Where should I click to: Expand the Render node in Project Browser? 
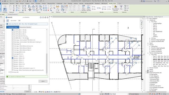(148, 69)
